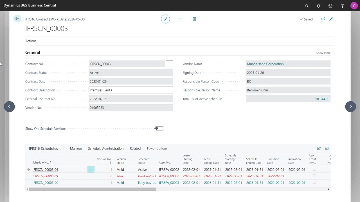The image size is (360, 202).
Task: Open Contract No. lookup ellipsis button
Action: [x=170, y=64]
